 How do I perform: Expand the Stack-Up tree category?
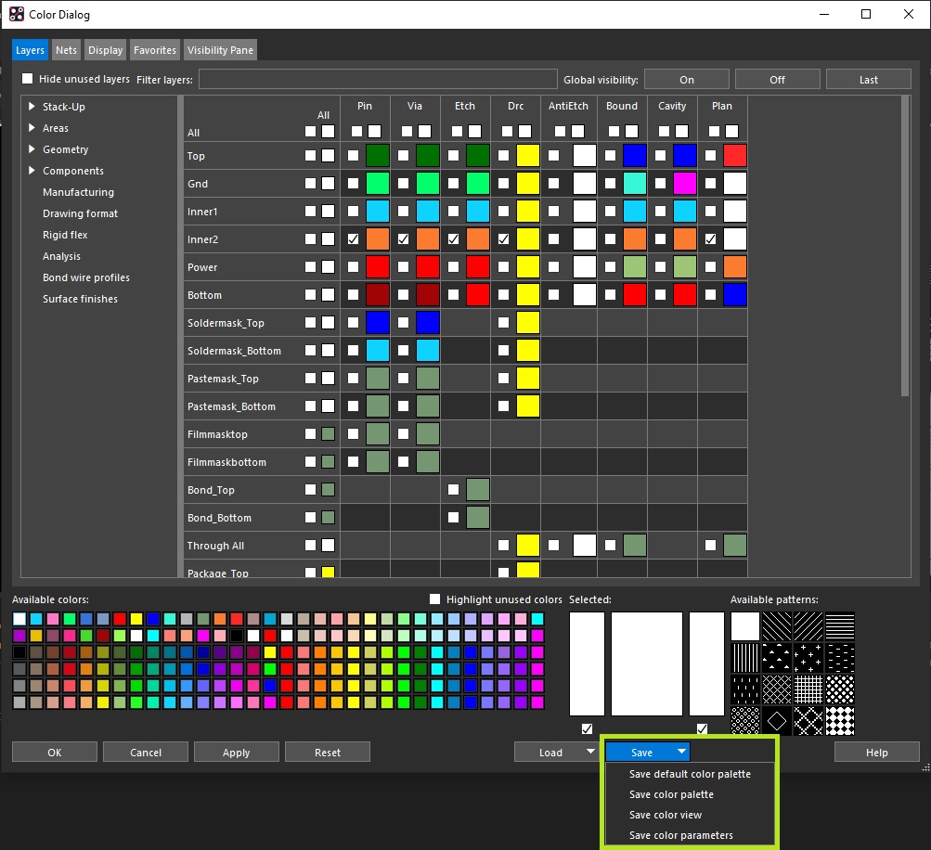[30, 106]
